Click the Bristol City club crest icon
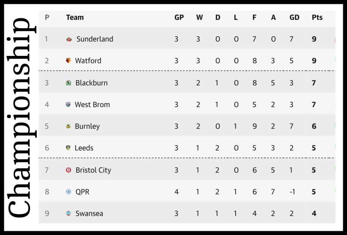The image size is (347, 235). click(69, 170)
